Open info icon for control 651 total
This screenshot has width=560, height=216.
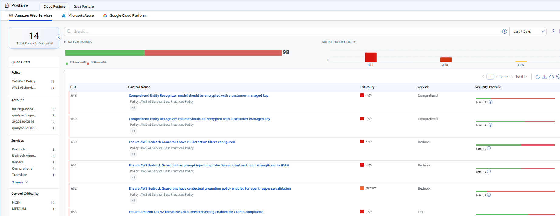[489, 171]
